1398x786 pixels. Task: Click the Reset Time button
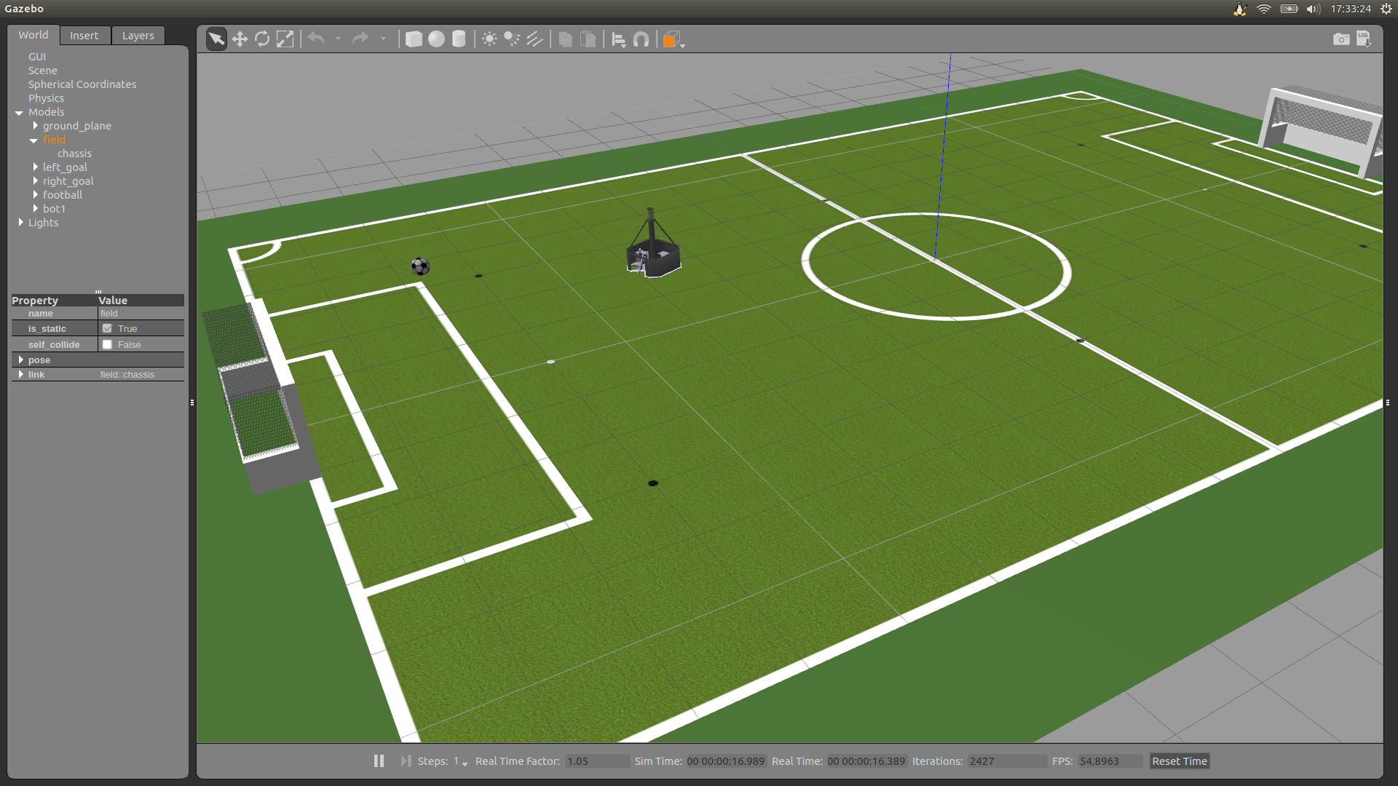[1179, 761]
